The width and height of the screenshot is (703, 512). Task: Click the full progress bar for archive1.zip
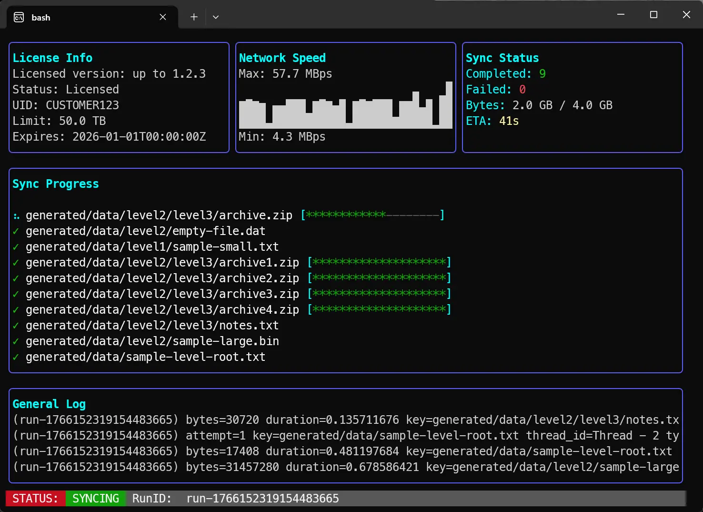[x=379, y=262]
